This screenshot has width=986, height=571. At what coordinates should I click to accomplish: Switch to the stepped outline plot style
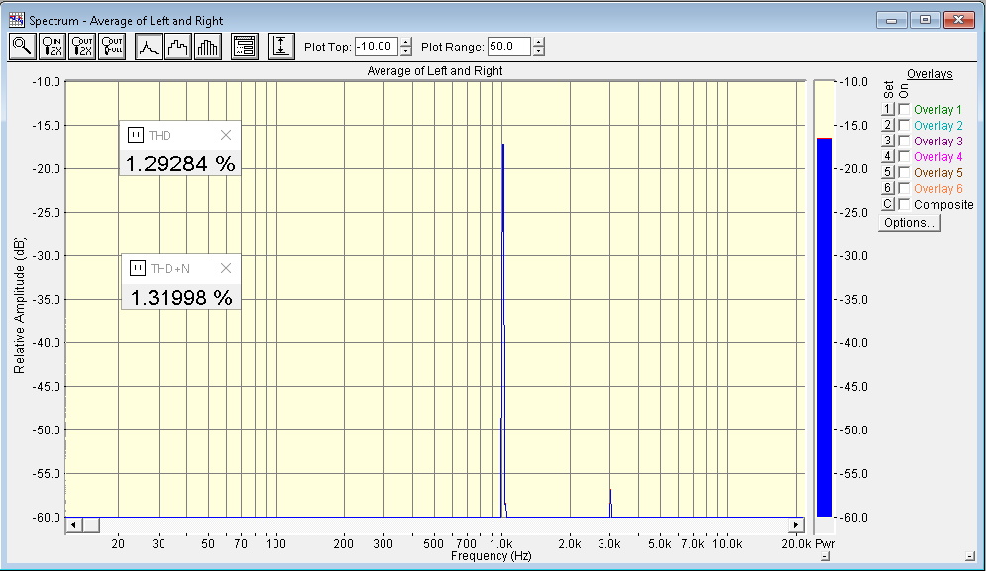177,47
